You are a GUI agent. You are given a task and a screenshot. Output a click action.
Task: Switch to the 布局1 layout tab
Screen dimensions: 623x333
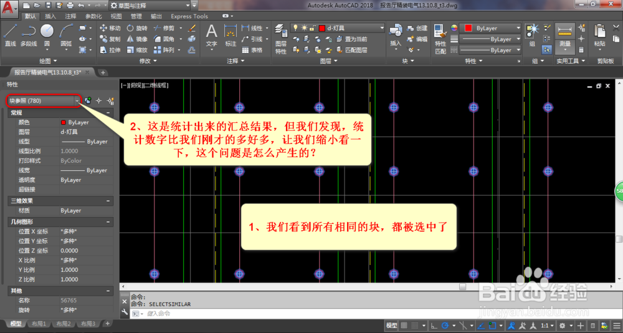tap(39, 324)
